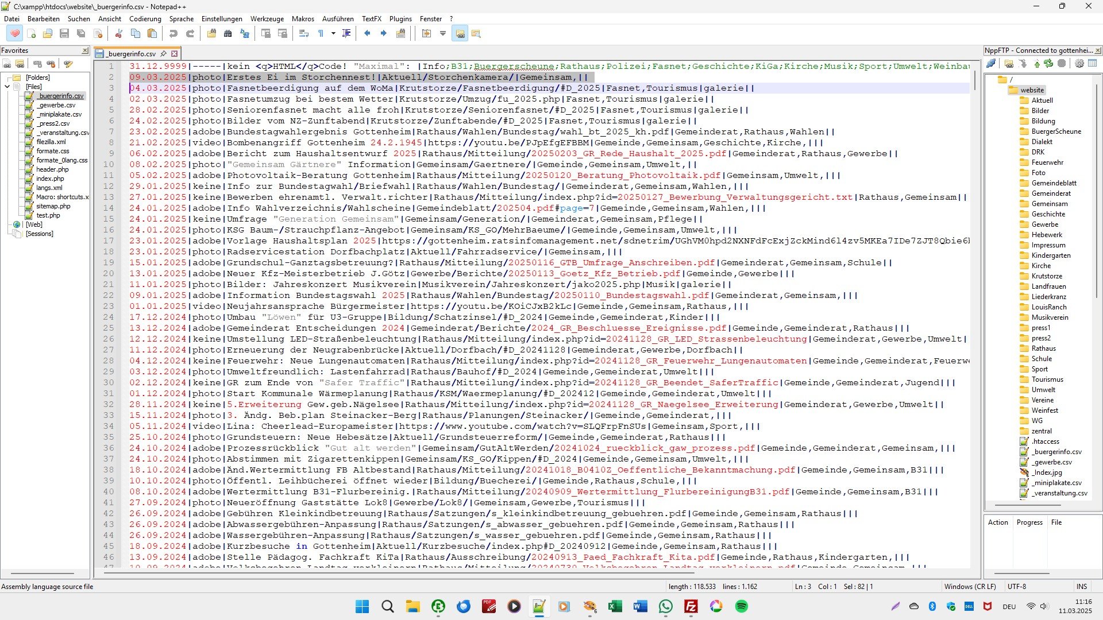
Task: Click the Cut scissors toolbar icon
Action: point(119,34)
